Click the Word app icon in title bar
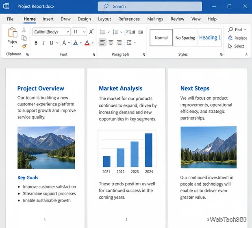Screen dimensions: 252x228 pyautogui.click(x=6, y=6)
